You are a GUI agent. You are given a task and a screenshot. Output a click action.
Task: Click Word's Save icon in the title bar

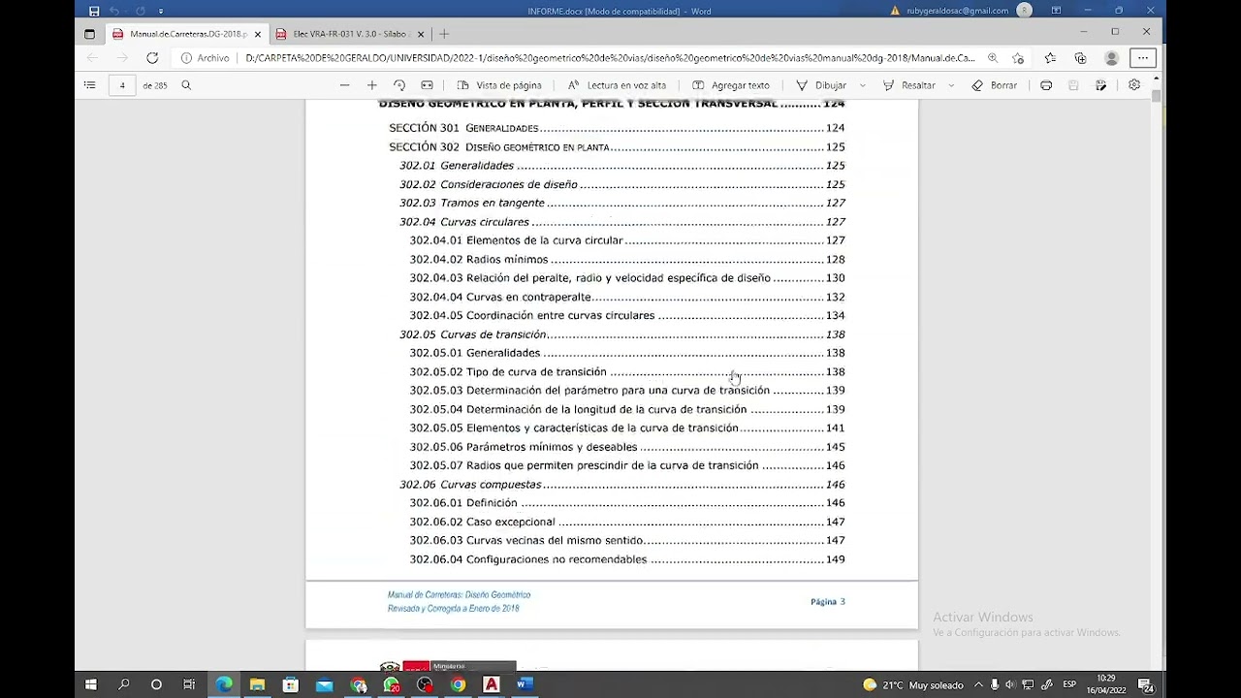coord(94,11)
